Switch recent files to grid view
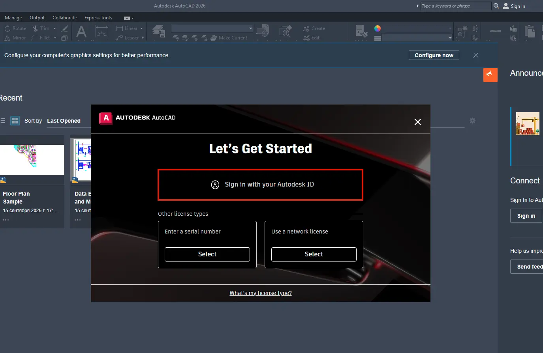The height and width of the screenshot is (353, 543). pyautogui.click(x=15, y=121)
